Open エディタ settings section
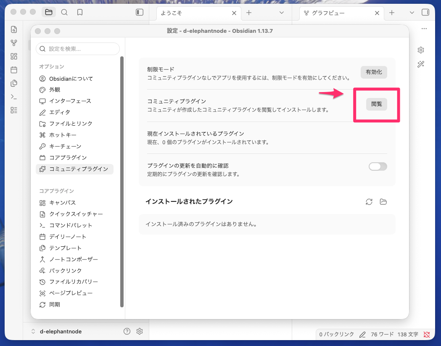The image size is (441, 346). pos(74,112)
